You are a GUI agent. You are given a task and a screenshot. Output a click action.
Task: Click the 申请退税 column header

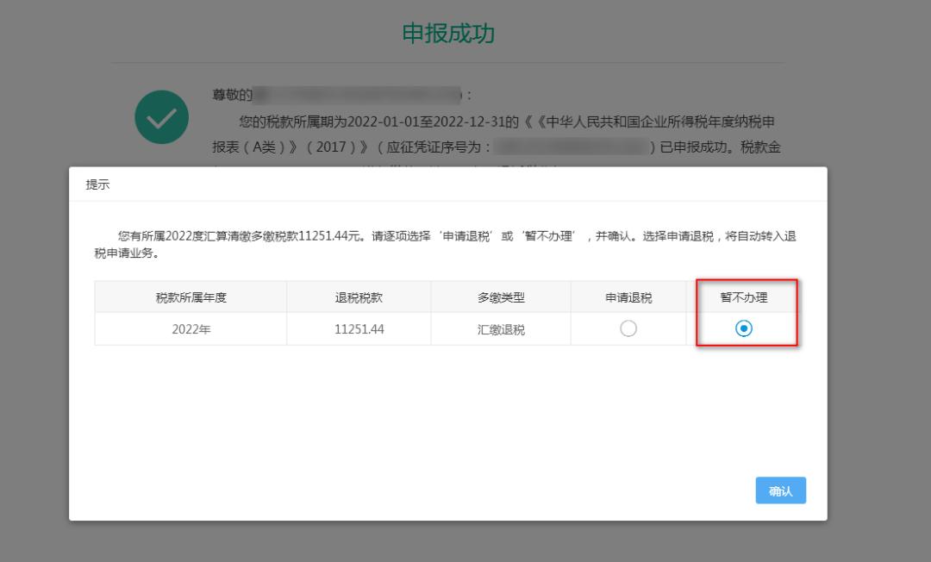628,296
